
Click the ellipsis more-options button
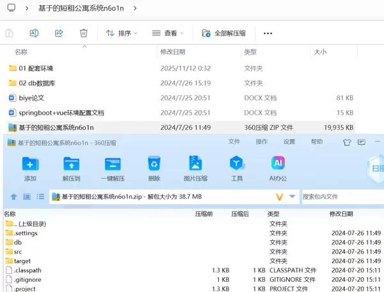coord(268,33)
